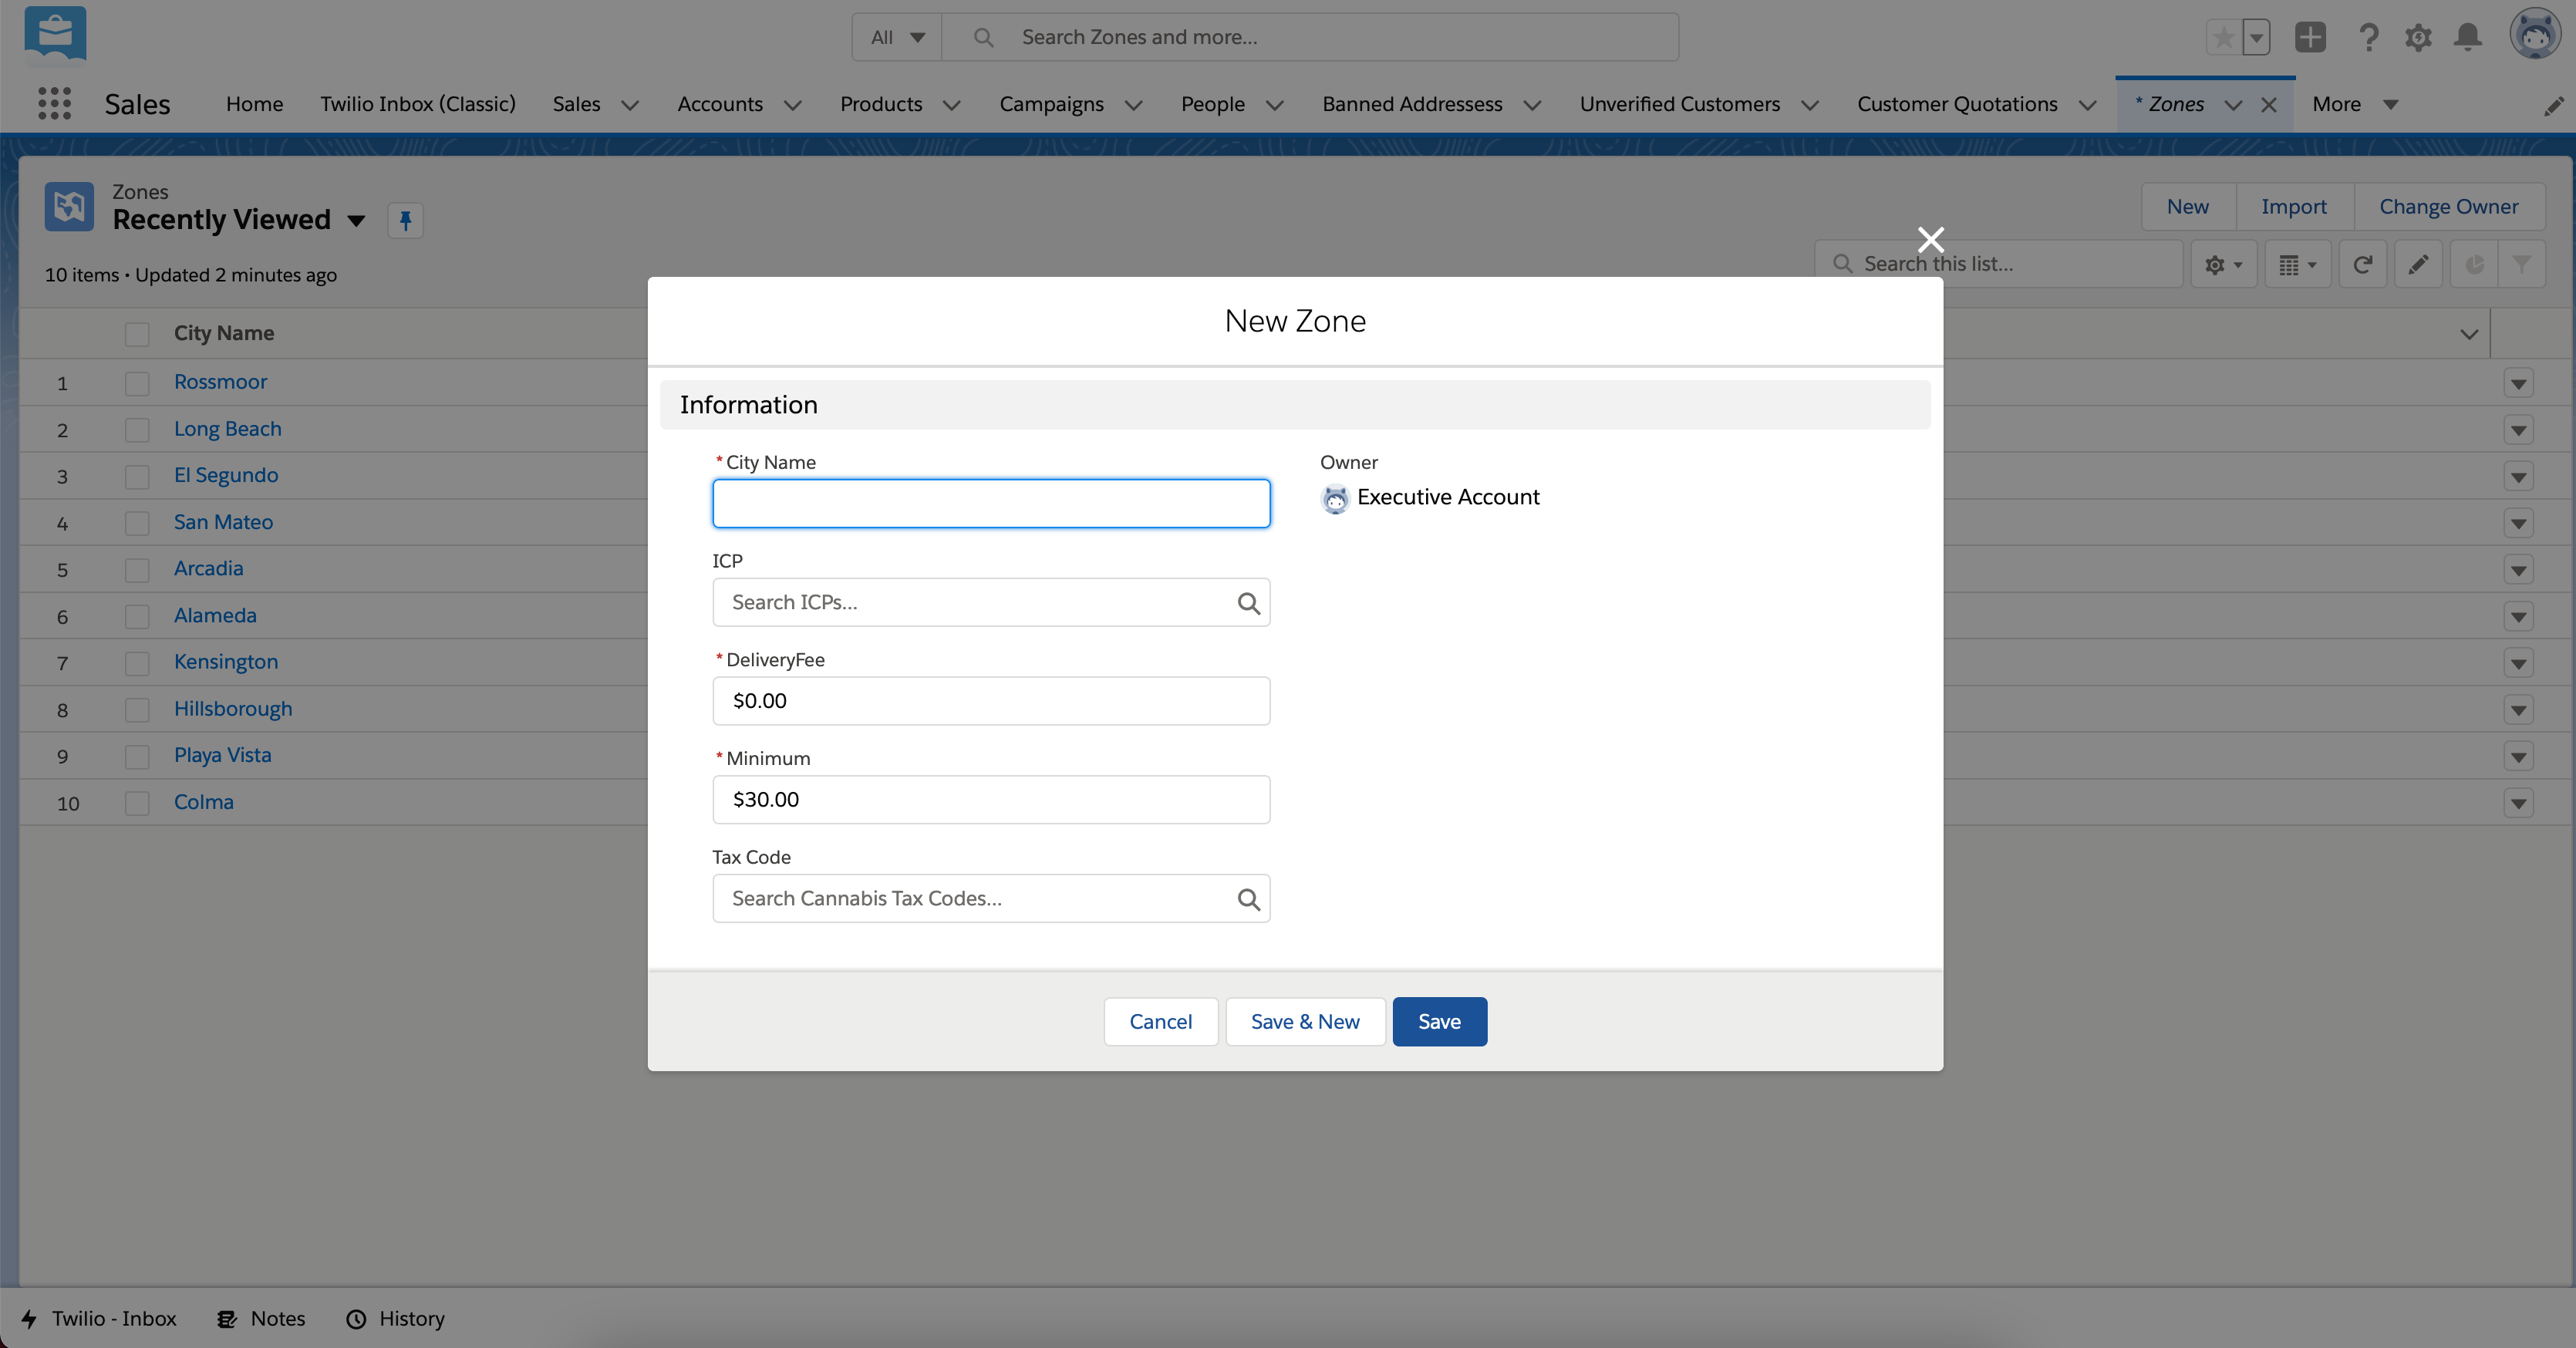Click the Sales app briefcase logo

coord(55,34)
